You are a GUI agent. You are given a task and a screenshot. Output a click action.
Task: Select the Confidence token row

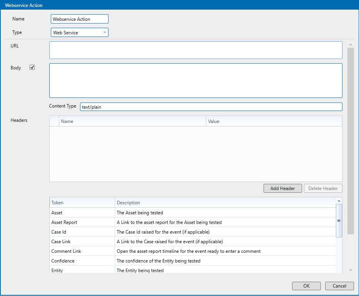click(x=82, y=261)
